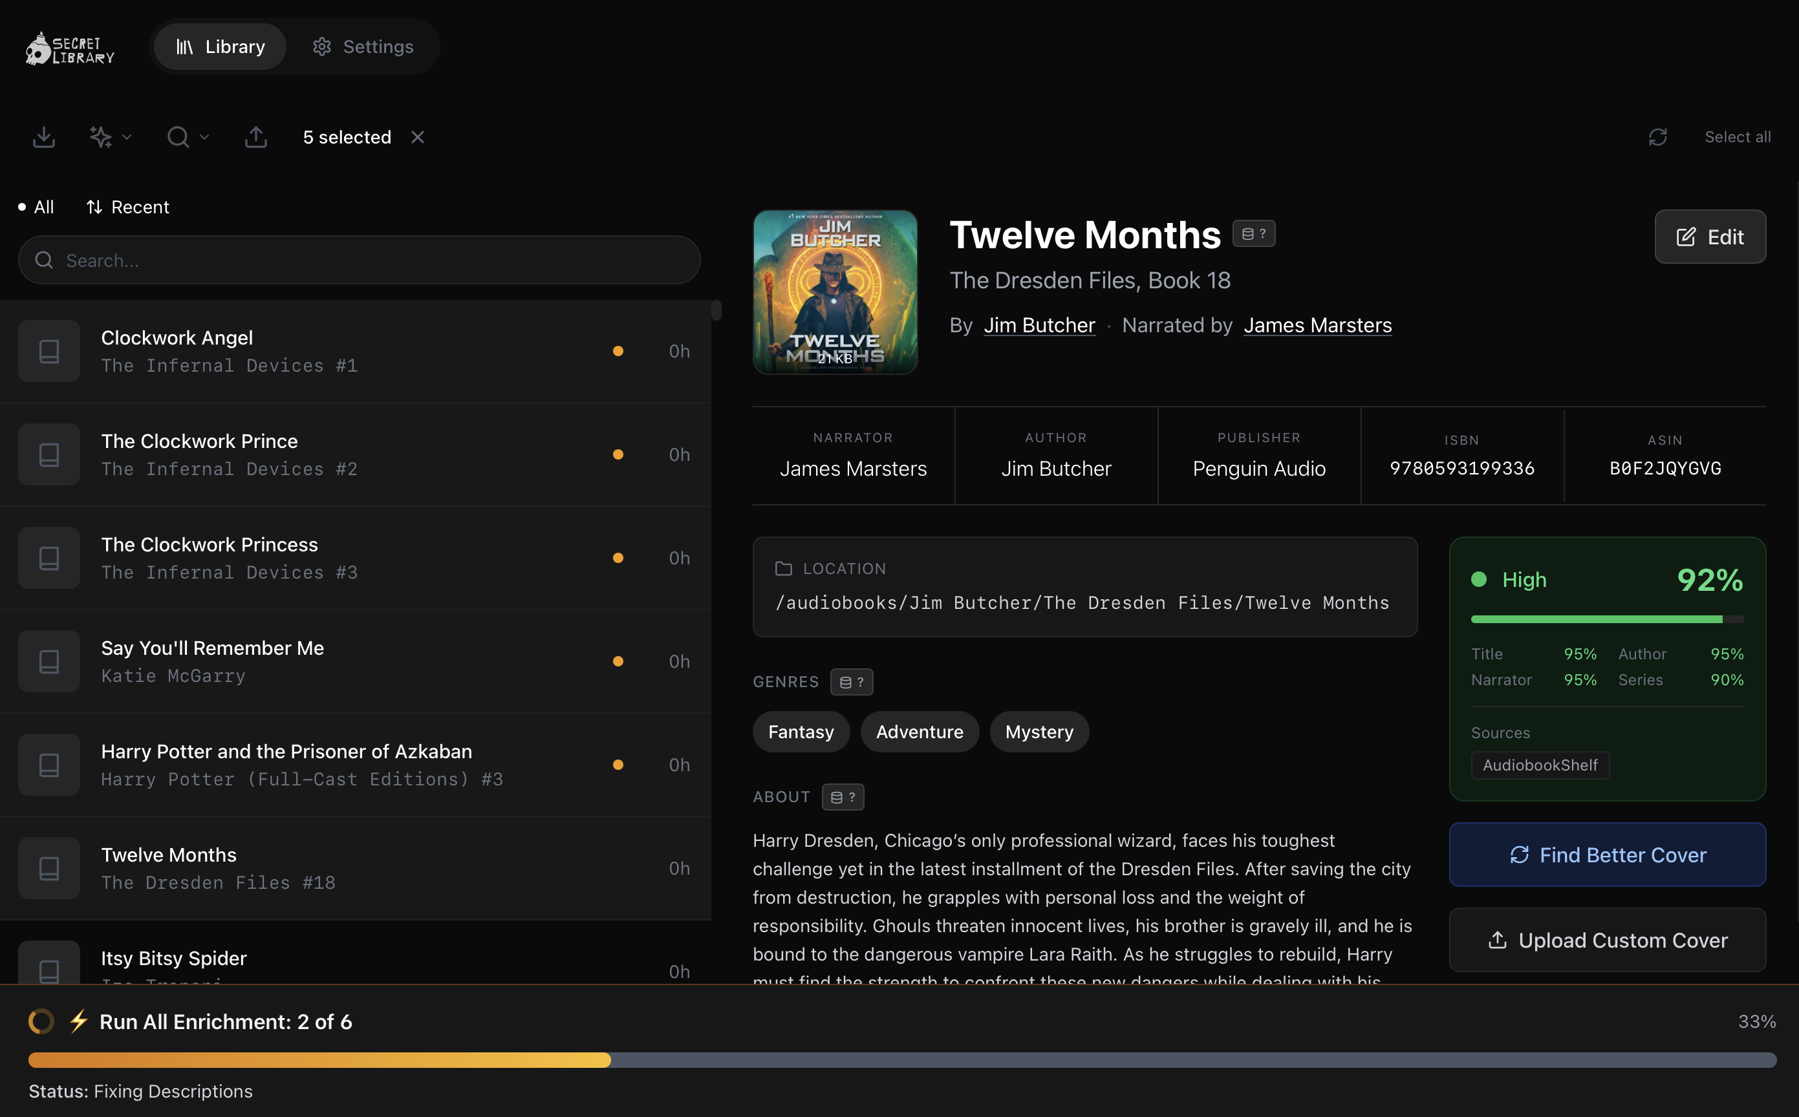1799x1117 pixels.
Task: Click the source badge next to ABOUT
Action: click(x=842, y=796)
